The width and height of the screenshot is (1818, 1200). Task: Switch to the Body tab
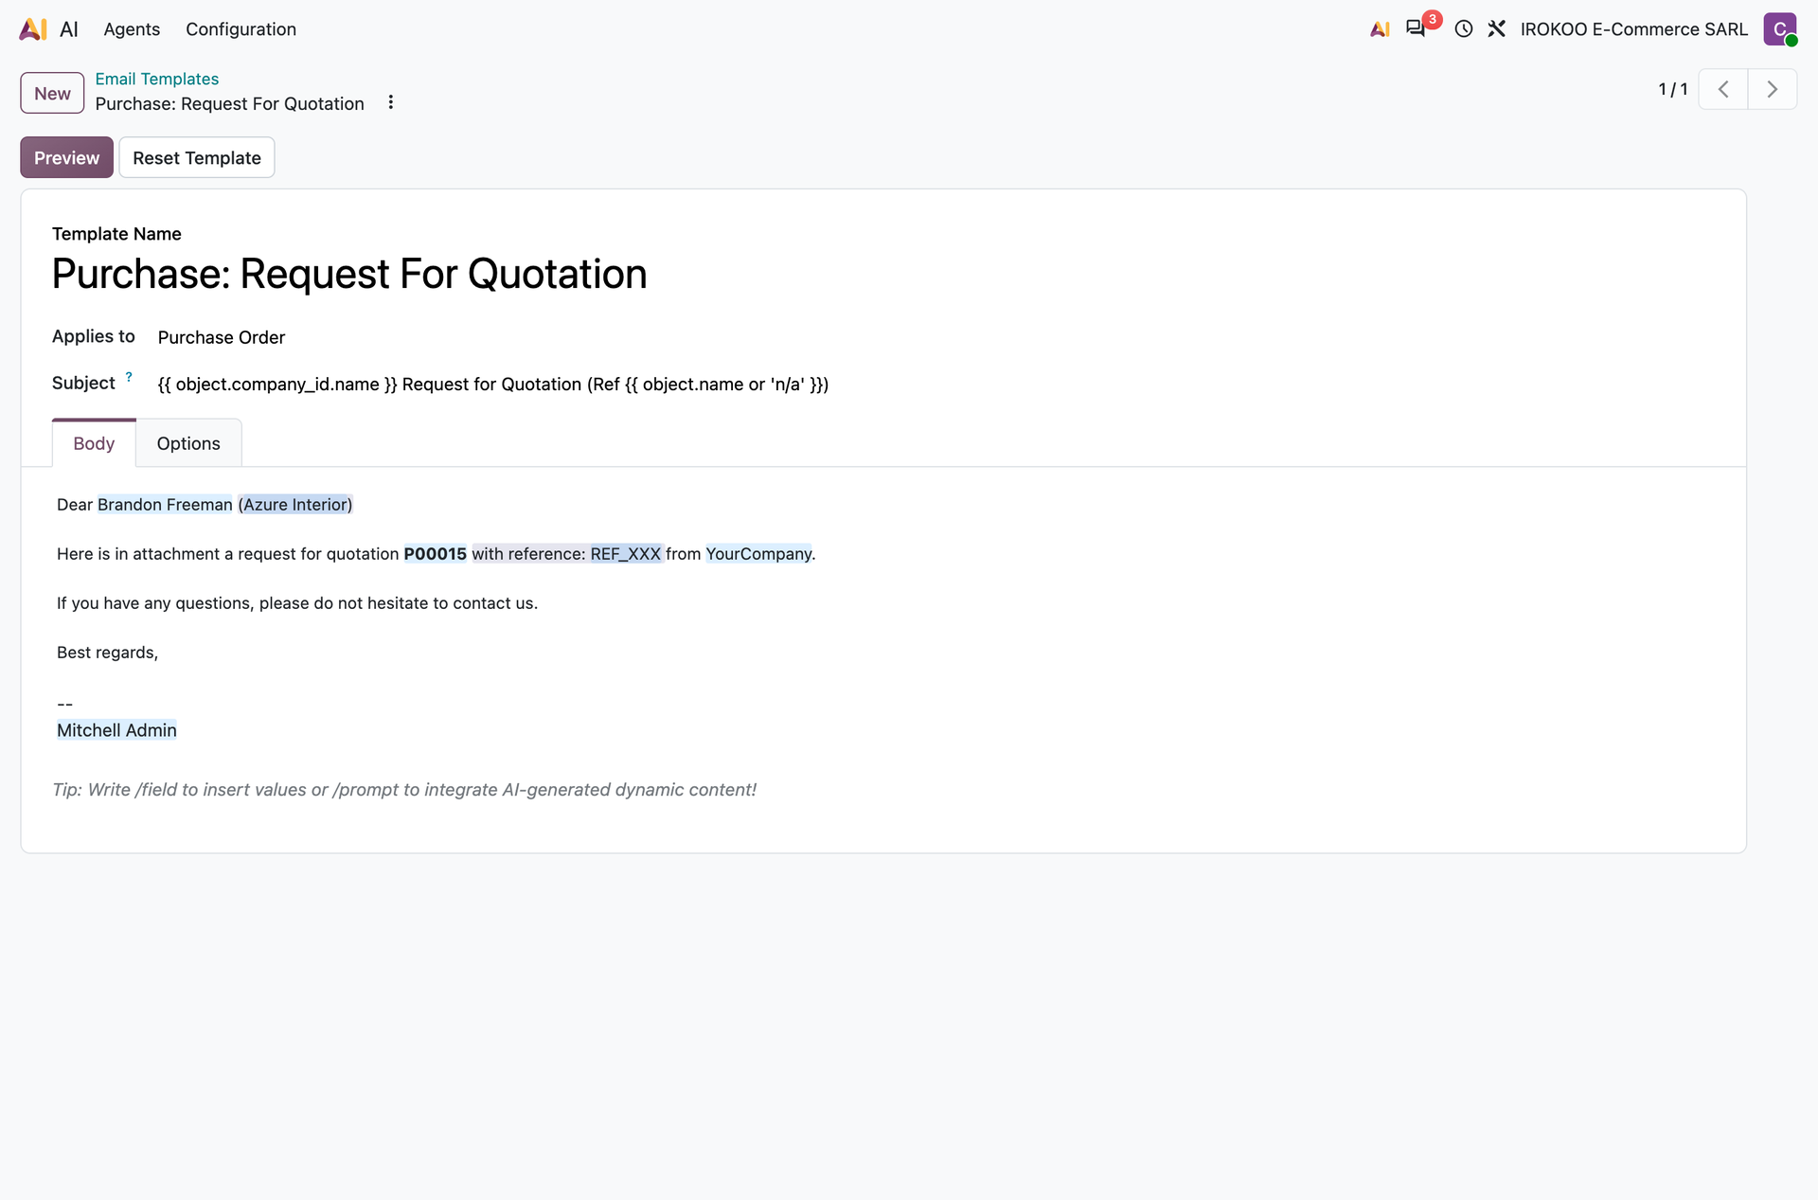(x=94, y=443)
